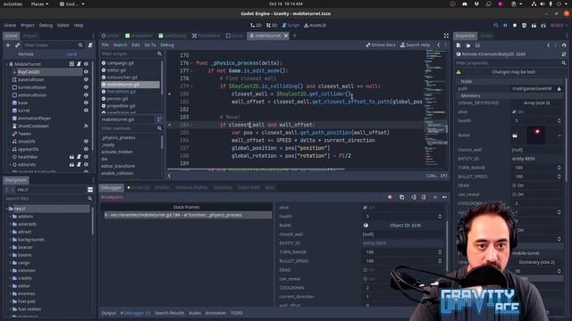Collapse the res:// root folder

[6, 209]
